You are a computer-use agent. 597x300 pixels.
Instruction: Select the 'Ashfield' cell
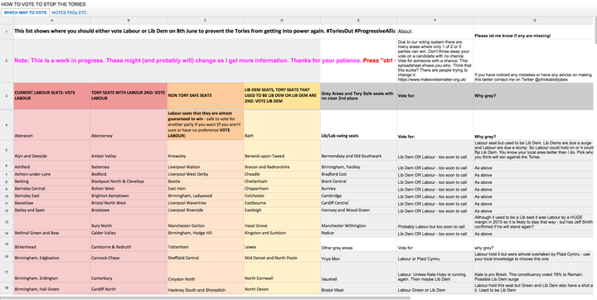(x=51, y=167)
